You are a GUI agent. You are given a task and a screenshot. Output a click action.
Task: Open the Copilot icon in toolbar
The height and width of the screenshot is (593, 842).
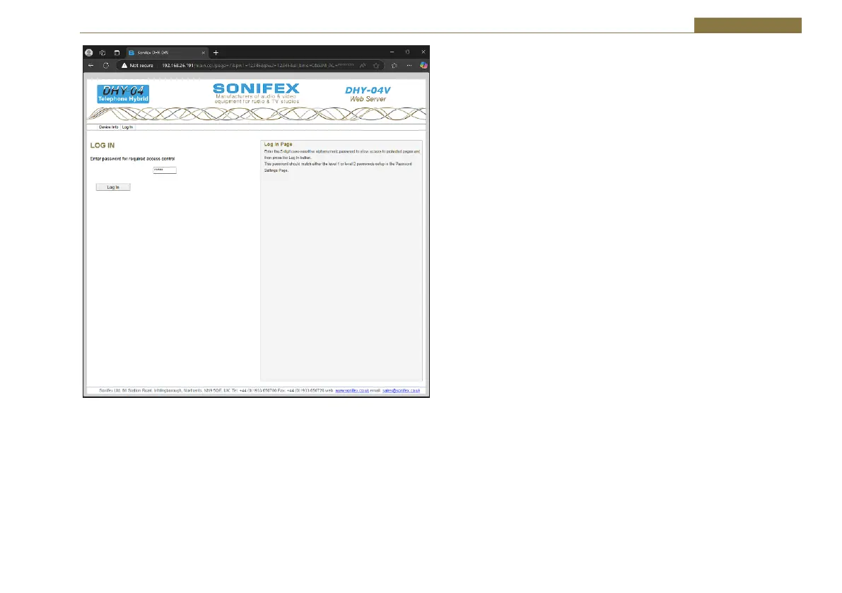pos(423,65)
